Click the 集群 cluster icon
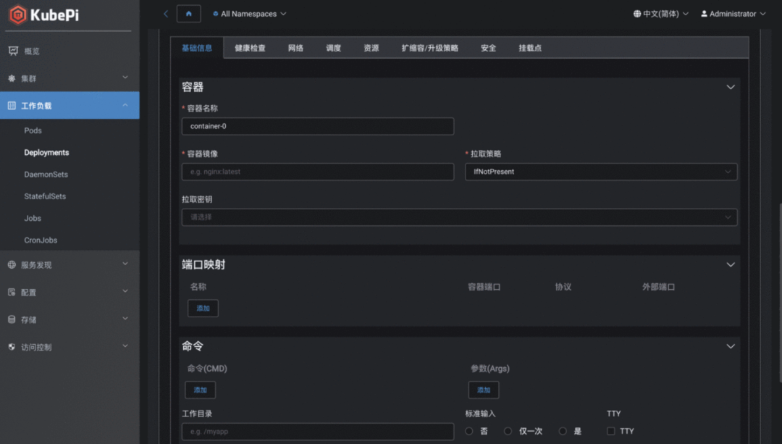 pyautogui.click(x=12, y=78)
